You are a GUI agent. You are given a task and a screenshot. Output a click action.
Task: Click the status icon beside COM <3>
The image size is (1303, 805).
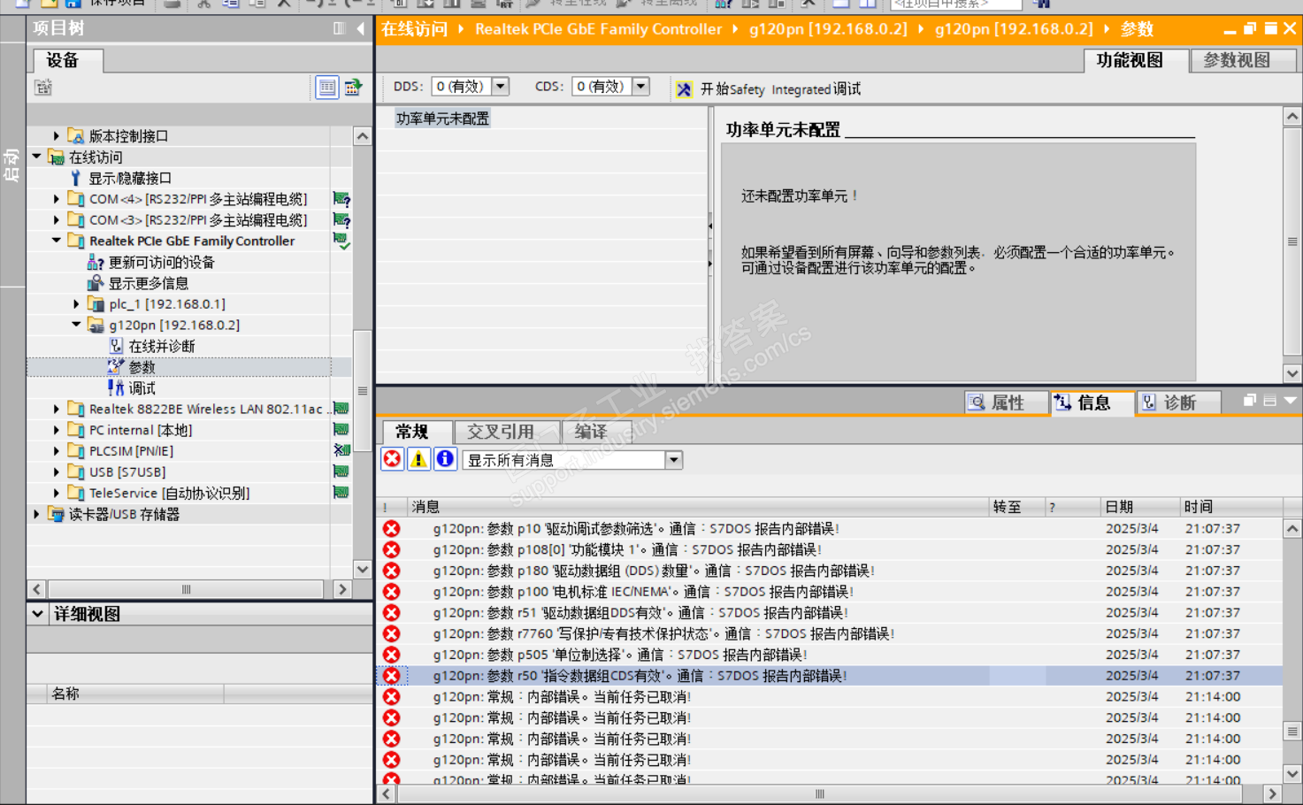(341, 220)
